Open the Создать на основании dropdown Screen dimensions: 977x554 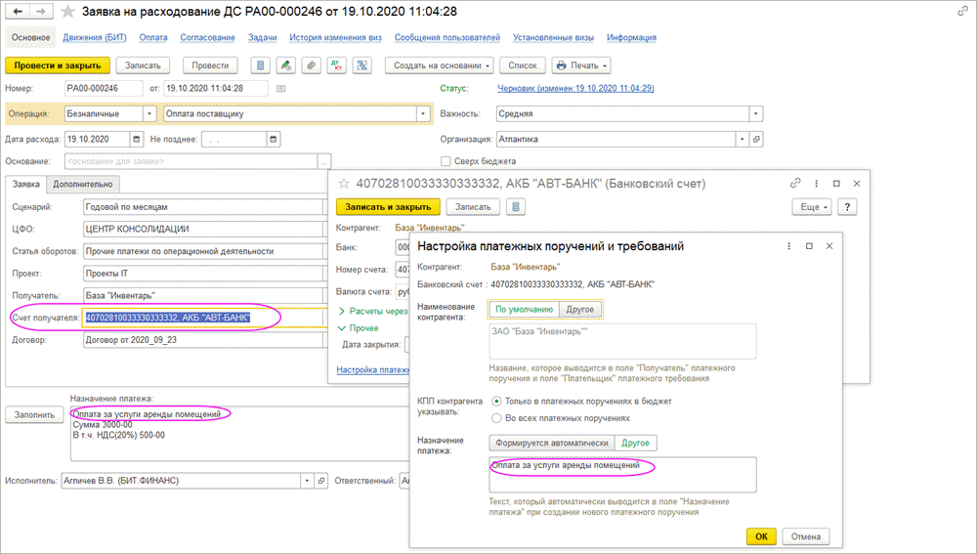tap(440, 65)
